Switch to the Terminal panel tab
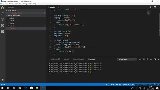This screenshot has height=90, width=160. point(92,59)
